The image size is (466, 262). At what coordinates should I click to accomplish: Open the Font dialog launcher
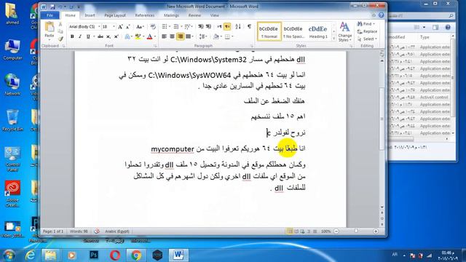(x=155, y=46)
